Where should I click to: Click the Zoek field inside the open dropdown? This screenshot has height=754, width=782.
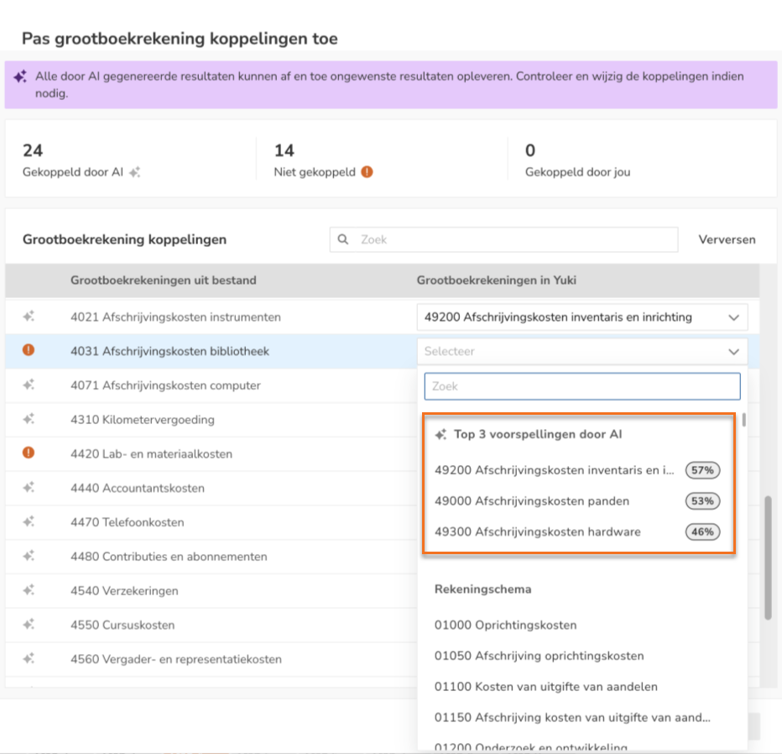(x=581, y=386)
